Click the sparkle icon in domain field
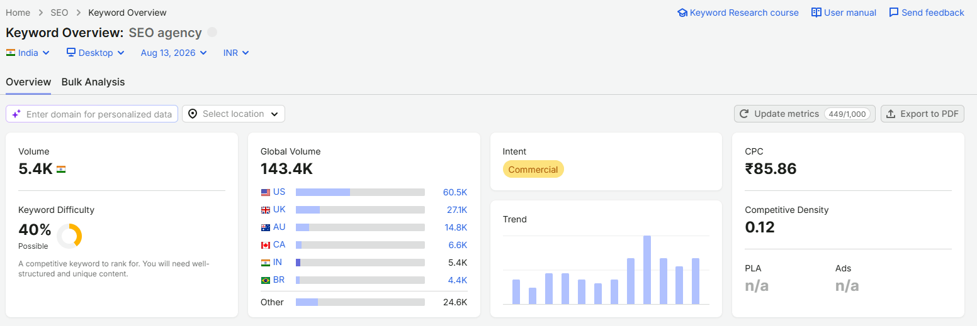 coord(16,114)
